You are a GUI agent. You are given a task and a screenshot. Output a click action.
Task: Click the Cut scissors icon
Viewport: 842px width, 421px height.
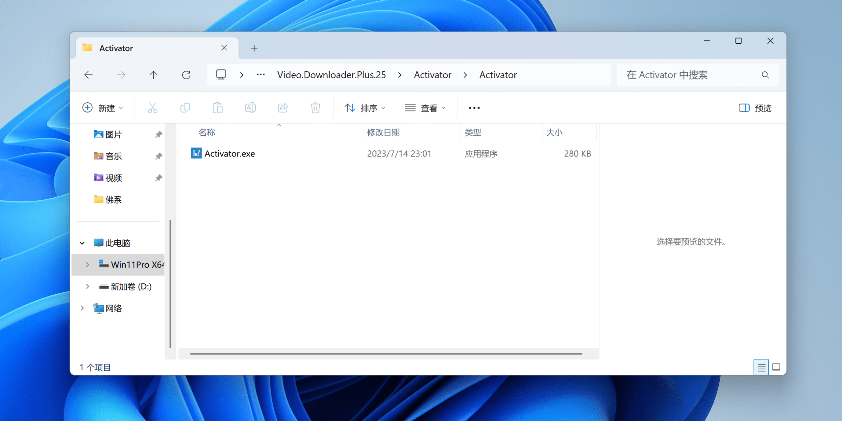pos(152,108)
